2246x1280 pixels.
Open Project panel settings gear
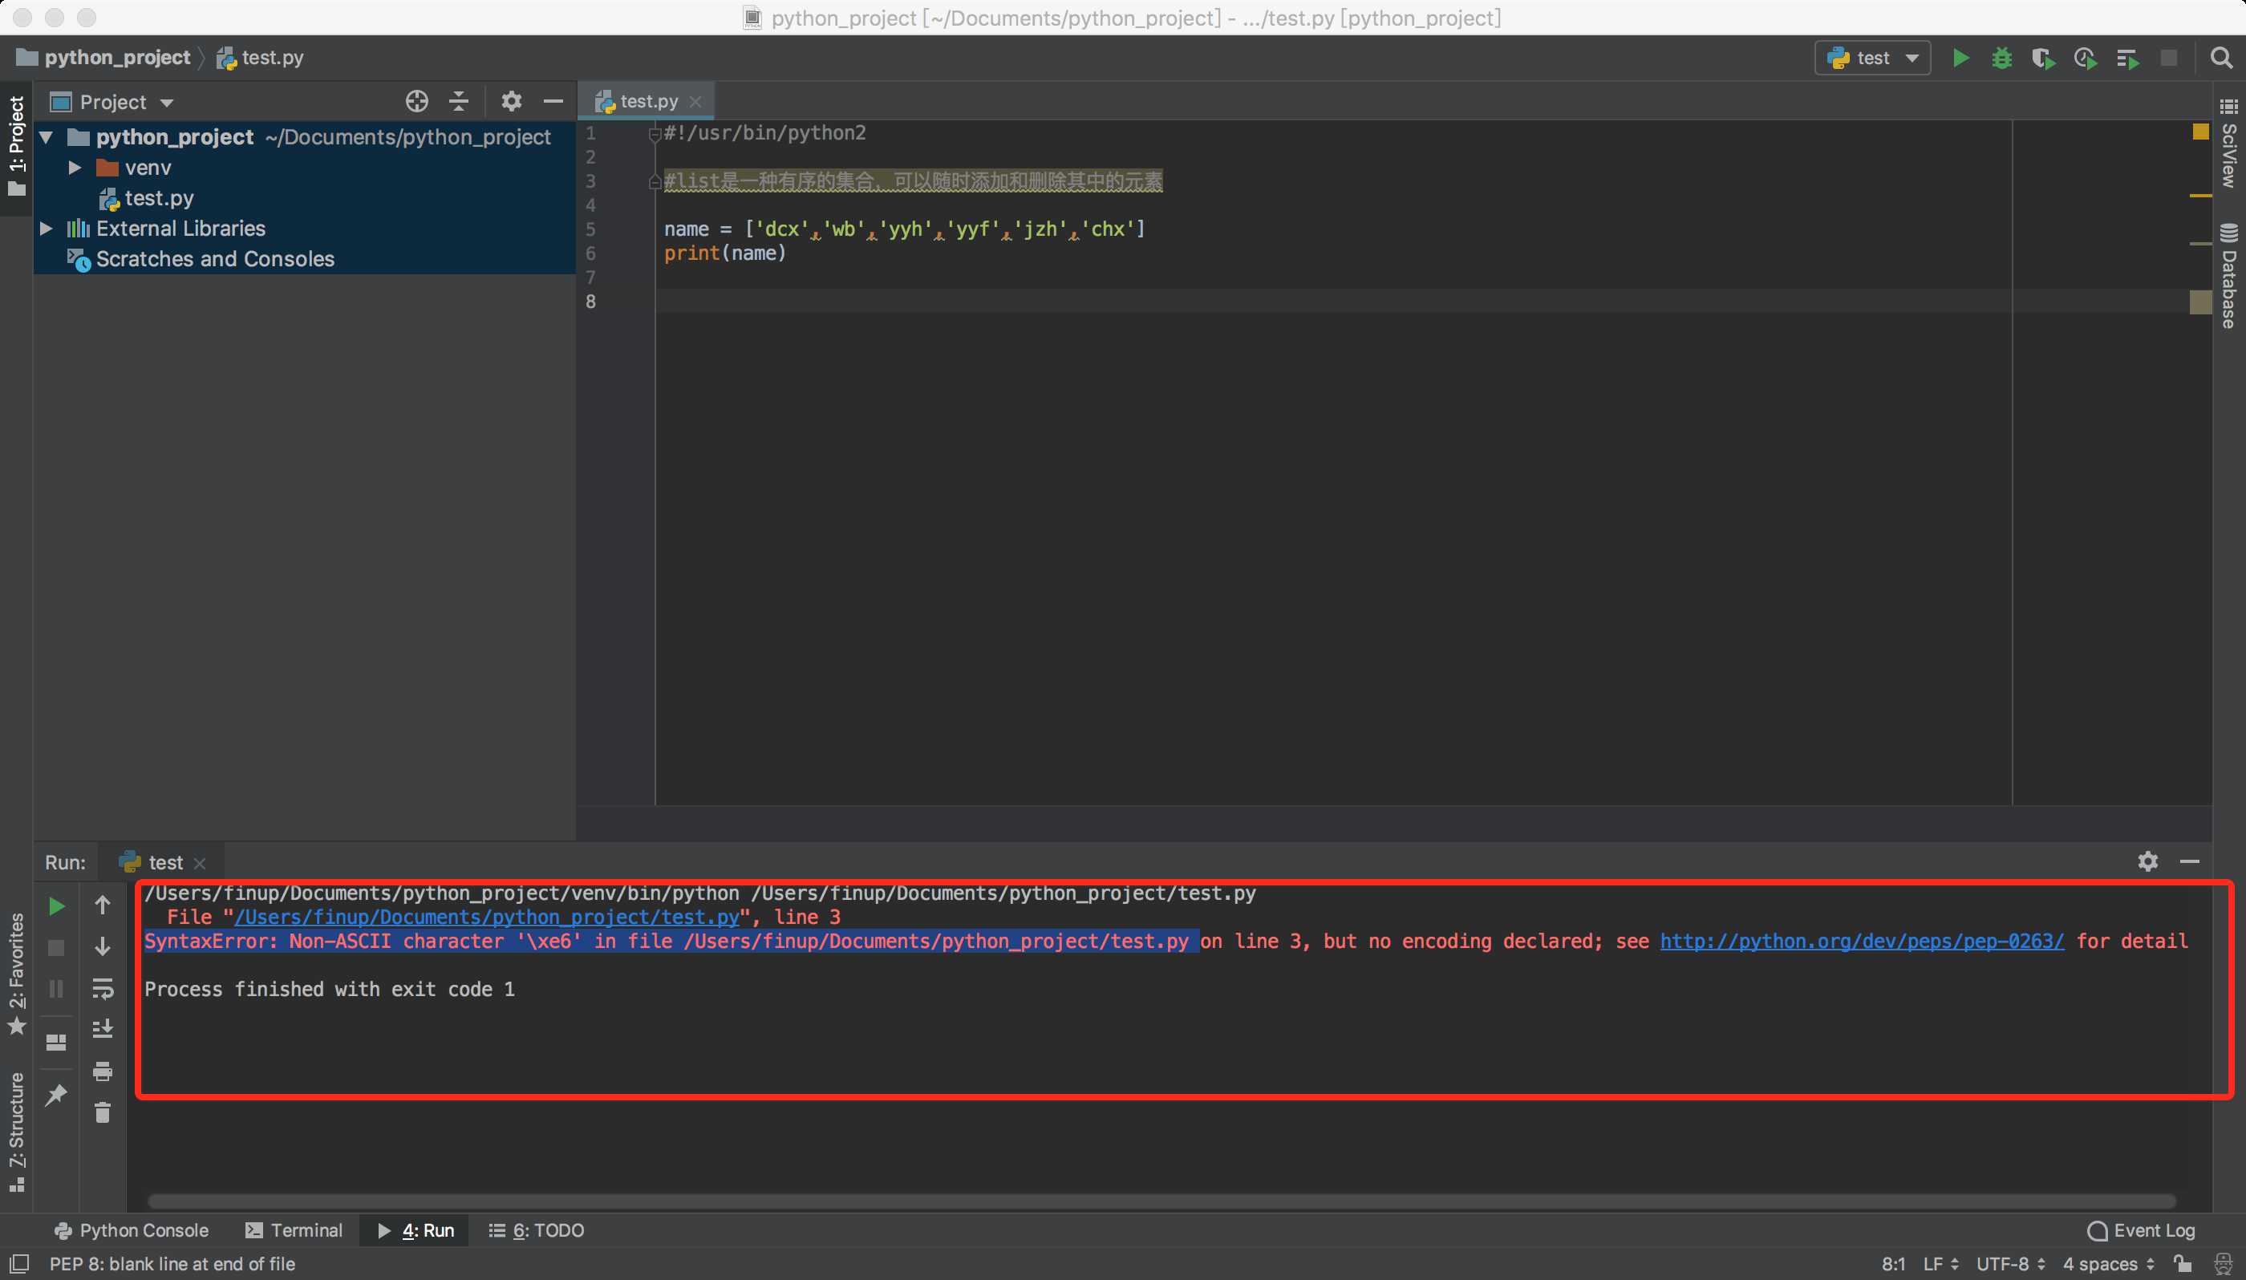(x=511, y=101)
